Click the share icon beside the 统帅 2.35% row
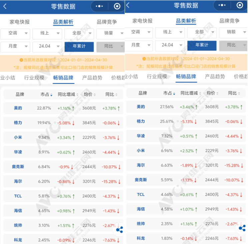This screenshot has width=248, height=244. pyautogui.click(x=242, y=228)
